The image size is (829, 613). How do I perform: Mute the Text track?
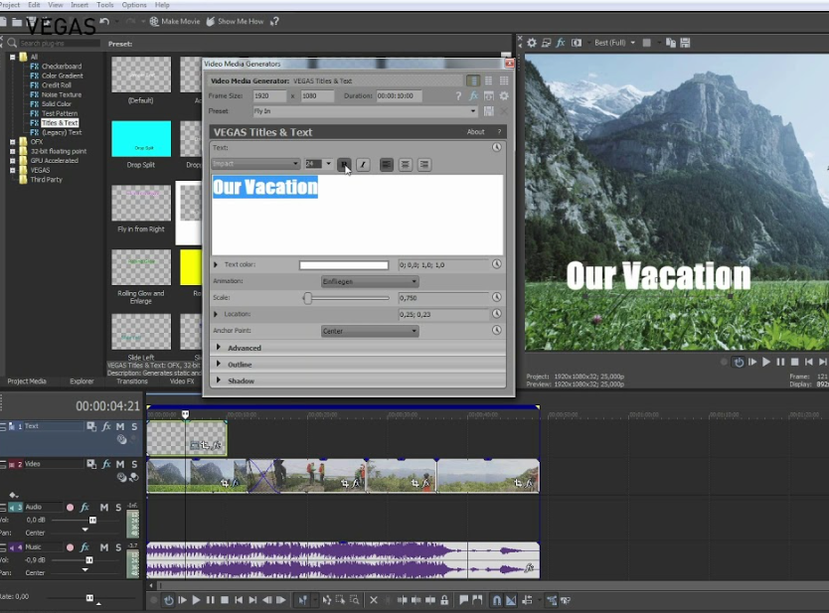120,426
